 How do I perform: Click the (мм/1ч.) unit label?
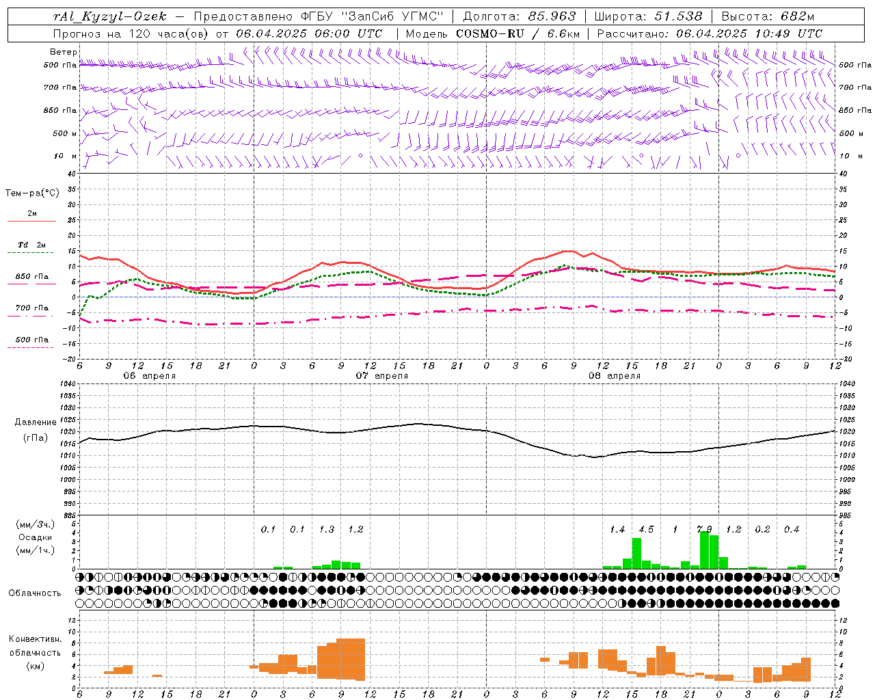(x=36, y=550)
